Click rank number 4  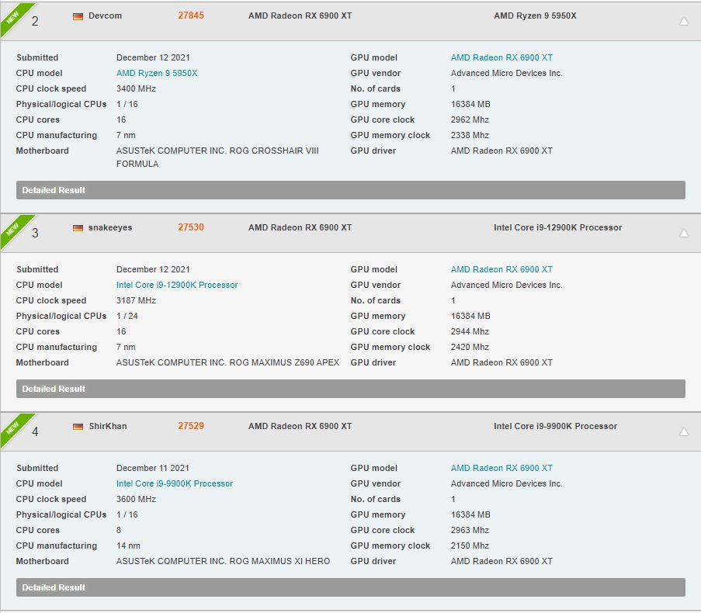(35, 431)
